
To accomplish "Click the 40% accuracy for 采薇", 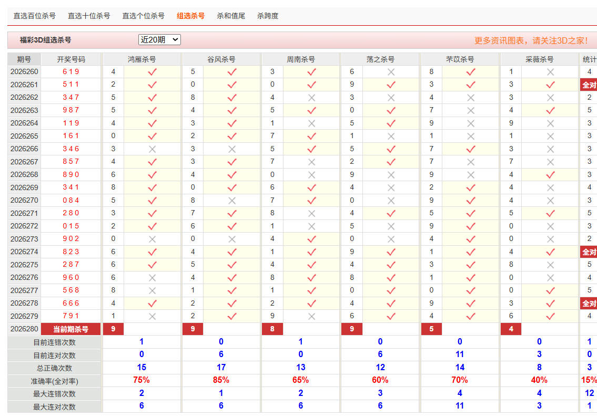I will [x=539, y=380].
